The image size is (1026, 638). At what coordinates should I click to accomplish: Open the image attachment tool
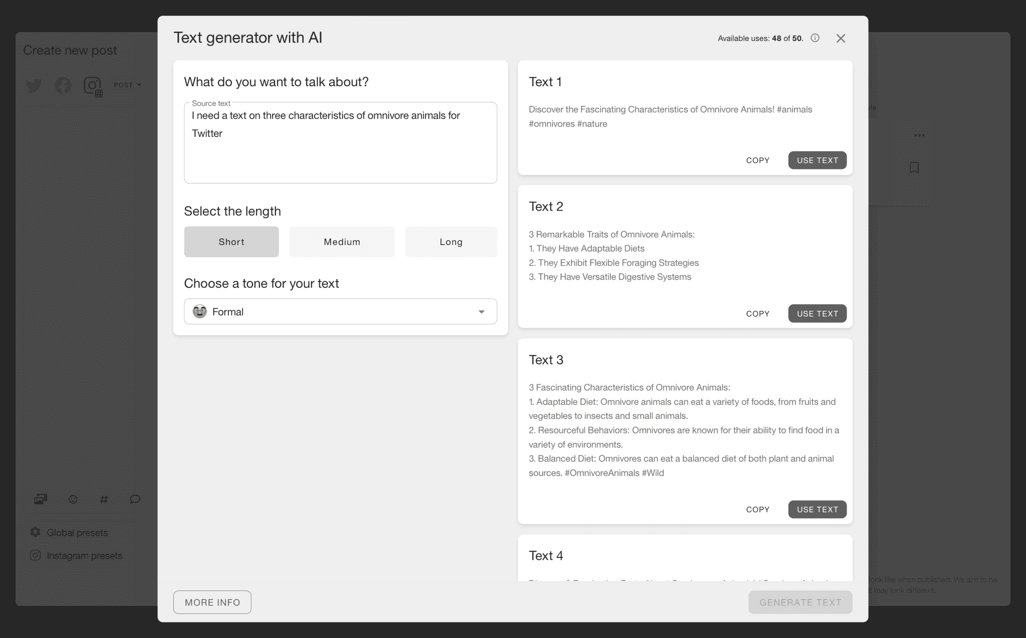pyautogui.click(x=41, y=499)
